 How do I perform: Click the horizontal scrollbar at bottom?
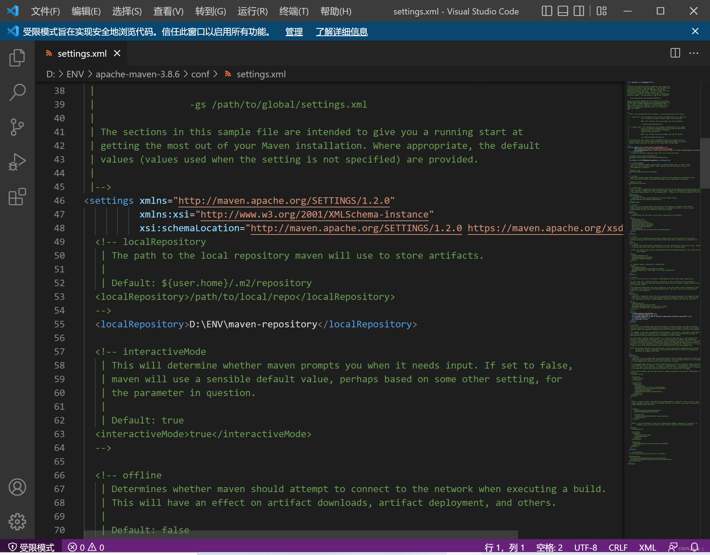coord(301,534)
